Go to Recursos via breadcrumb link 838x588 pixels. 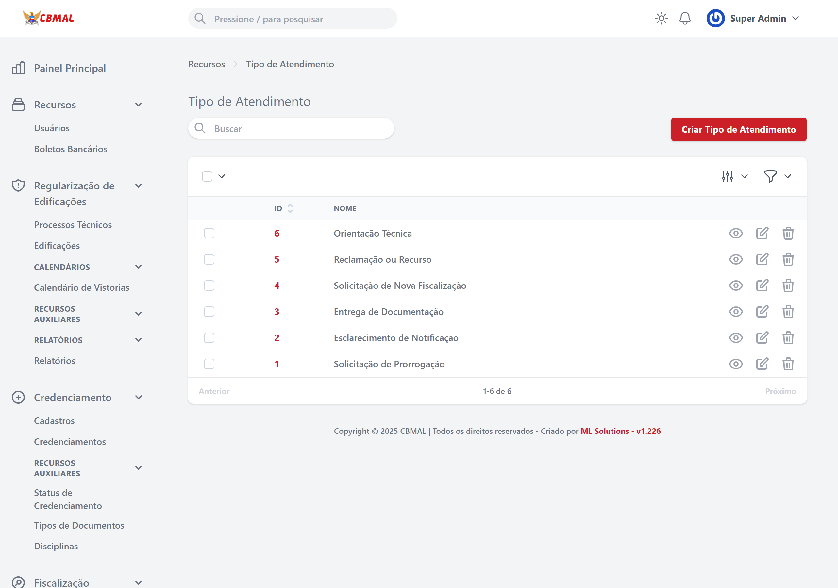(x=207, y=64)
